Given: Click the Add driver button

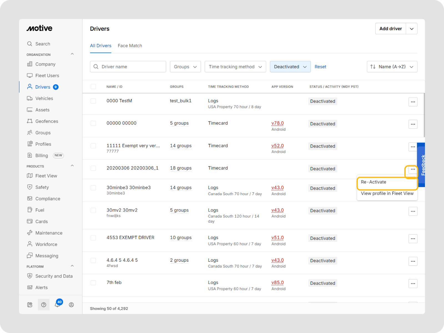Looking at the screenshot, I should [x=390, y=29].
